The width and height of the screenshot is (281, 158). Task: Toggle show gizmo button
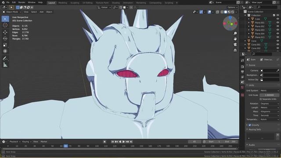coord(201,12)
